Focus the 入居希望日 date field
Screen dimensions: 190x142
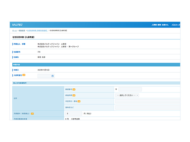[44, 76]
